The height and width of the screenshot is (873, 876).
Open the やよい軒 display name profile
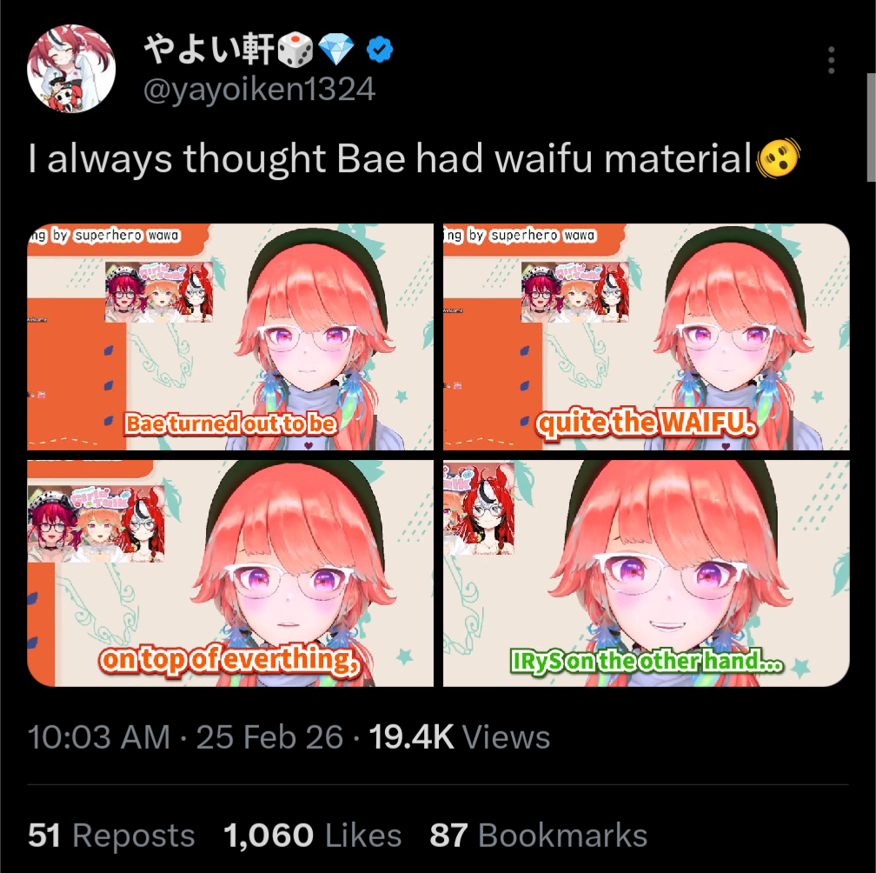[209, 50]
